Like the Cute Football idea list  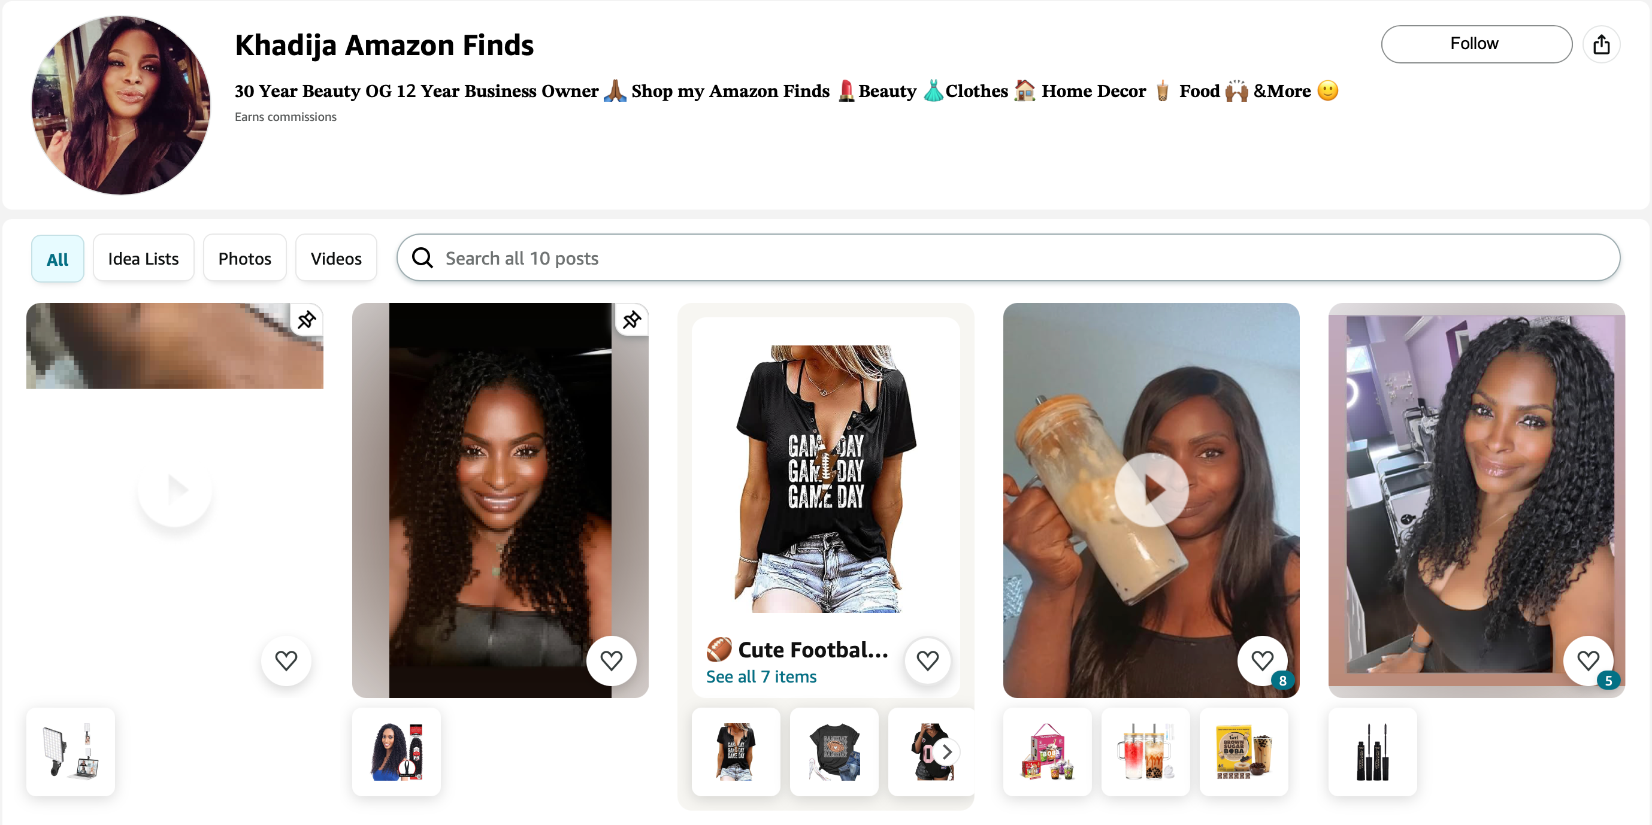pos(927,660)
